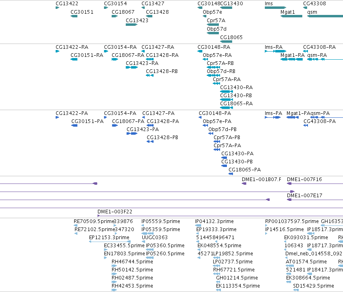Select the Mgat1 gene
The width and height of the screenshot is (343, 292).
(x=291, y=16)
